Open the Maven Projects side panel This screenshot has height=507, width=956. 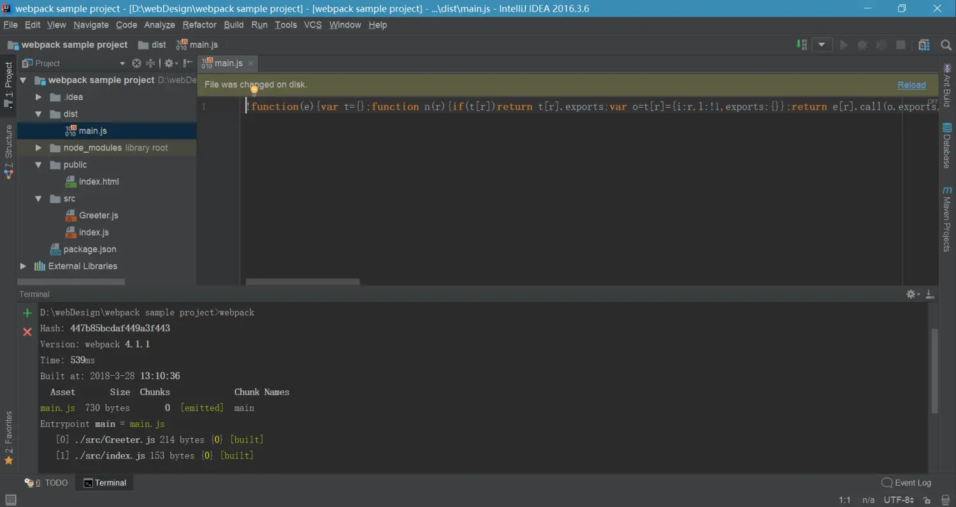click(x=947, y=219)
